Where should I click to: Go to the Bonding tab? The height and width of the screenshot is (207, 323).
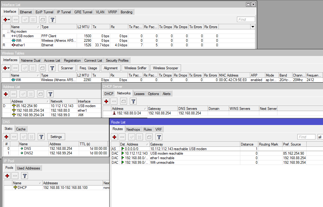126,12
